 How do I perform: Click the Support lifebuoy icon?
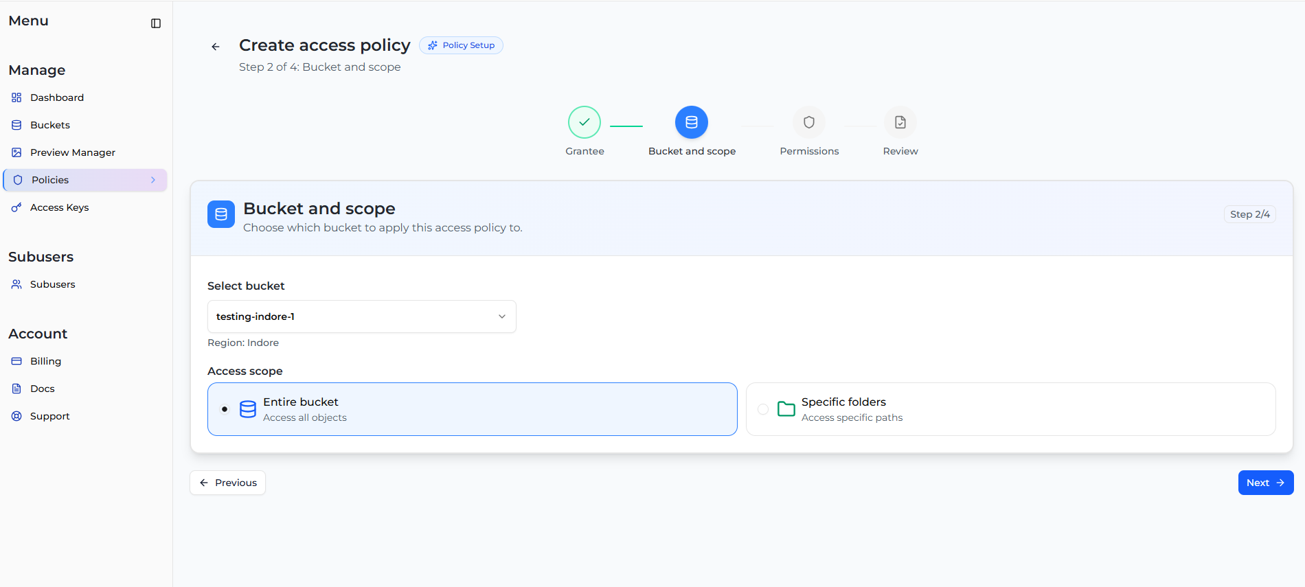point(16,416)
